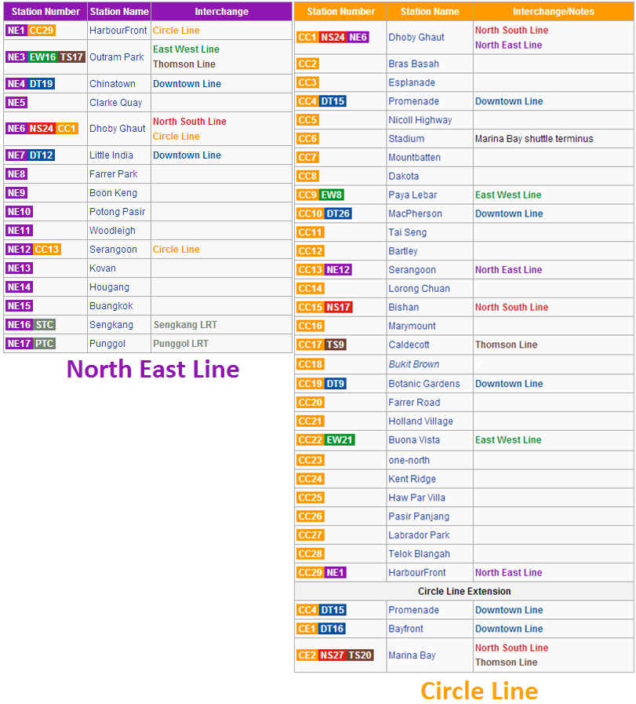The image size is (636, 704).
Task: Open the Telok Blangah station link
Action: [419, 555]
